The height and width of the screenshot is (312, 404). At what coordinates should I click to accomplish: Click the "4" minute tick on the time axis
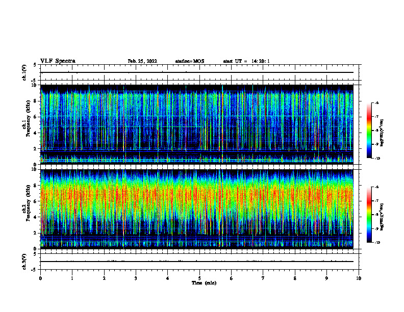pos(168,278)
